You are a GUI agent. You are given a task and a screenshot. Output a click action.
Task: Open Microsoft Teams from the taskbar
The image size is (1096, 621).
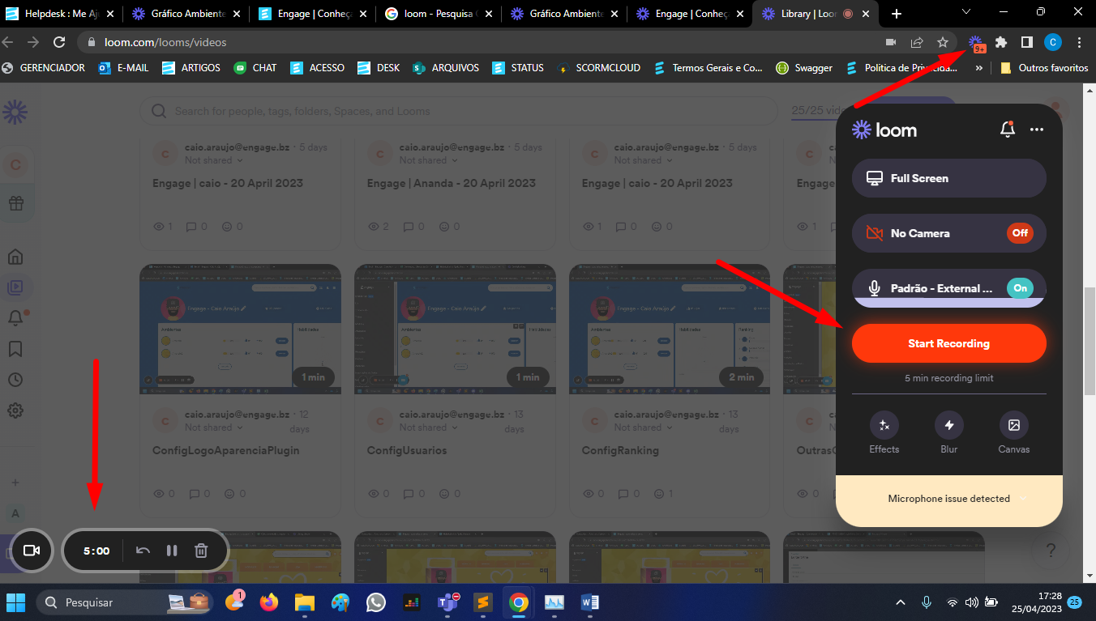tap(448, 602)
